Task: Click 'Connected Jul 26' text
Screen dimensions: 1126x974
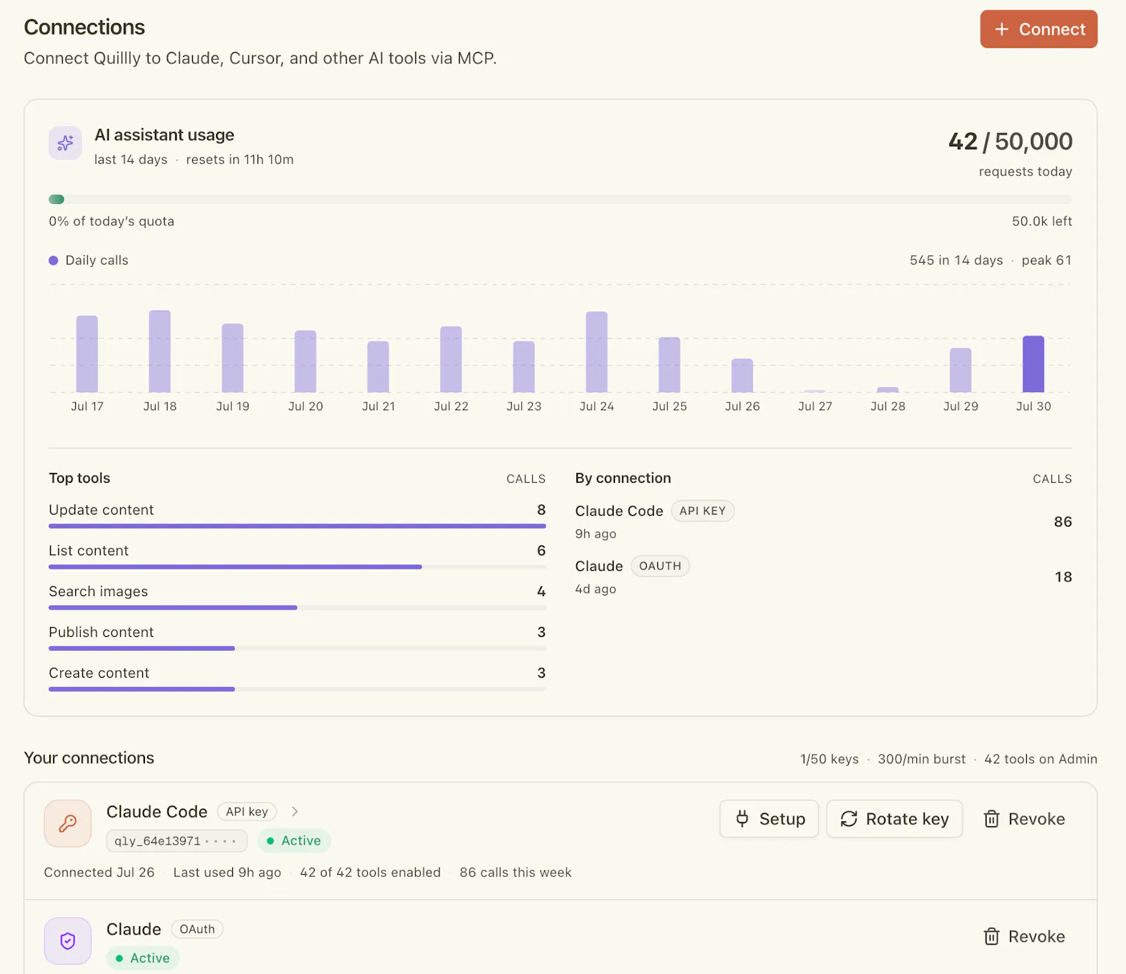Action: pyautogui.click(x=99, y=872)
